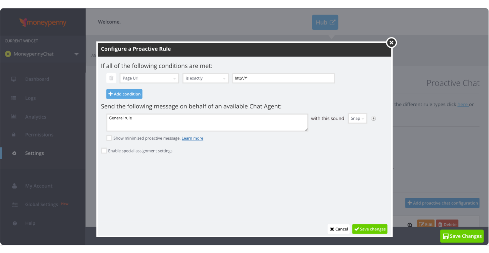Enable Show minimized proactive message

pos(109,138)
